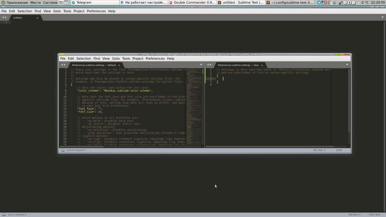Open Goto menu in untitled Sublime window
The width and height of the screenshot is (386, 217).
click(x=57, y=11)
